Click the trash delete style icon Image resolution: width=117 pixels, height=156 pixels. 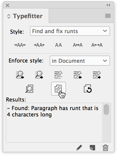(x=106, y=148)
